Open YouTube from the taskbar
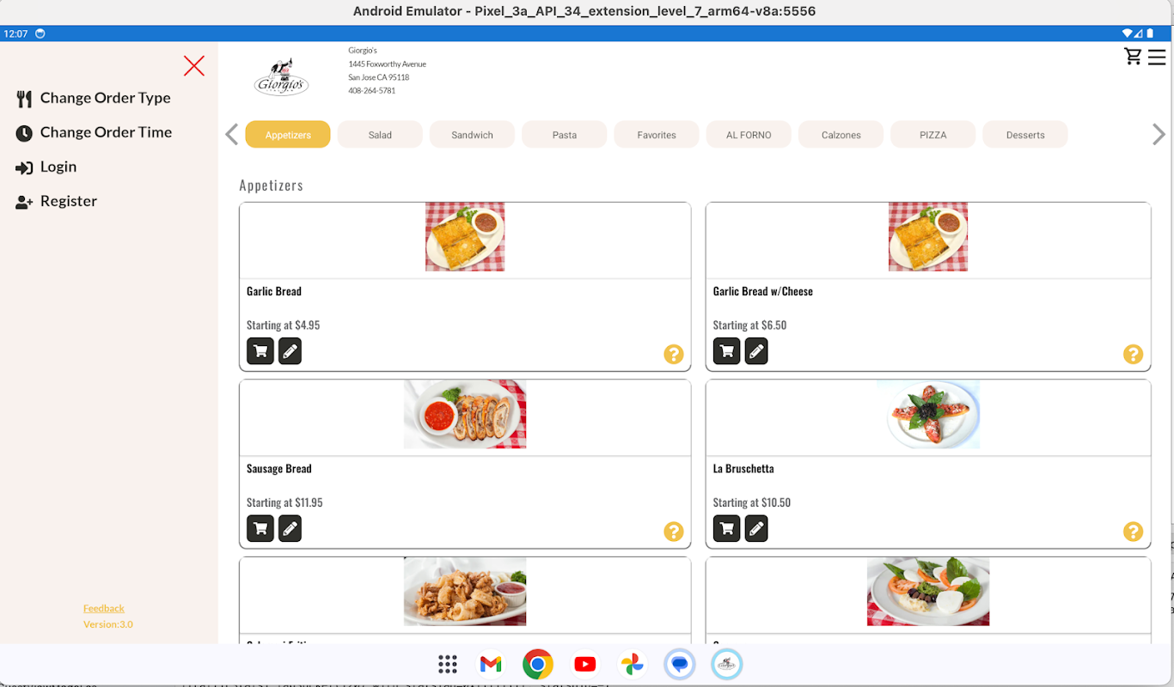 tap(585, 664)
